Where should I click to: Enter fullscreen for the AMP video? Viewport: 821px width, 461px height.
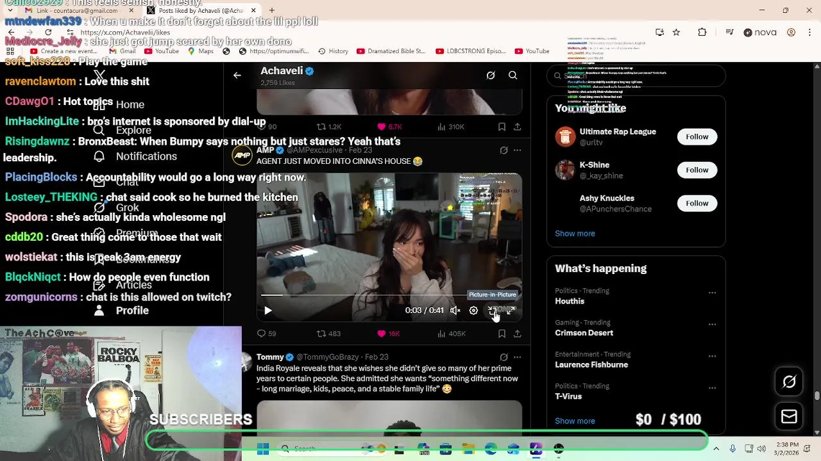pyautogui.click(x=511, y=311)
